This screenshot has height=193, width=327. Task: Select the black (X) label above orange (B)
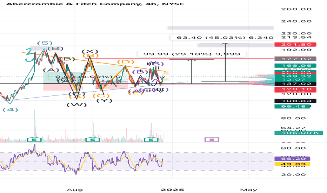click(90, 51)
